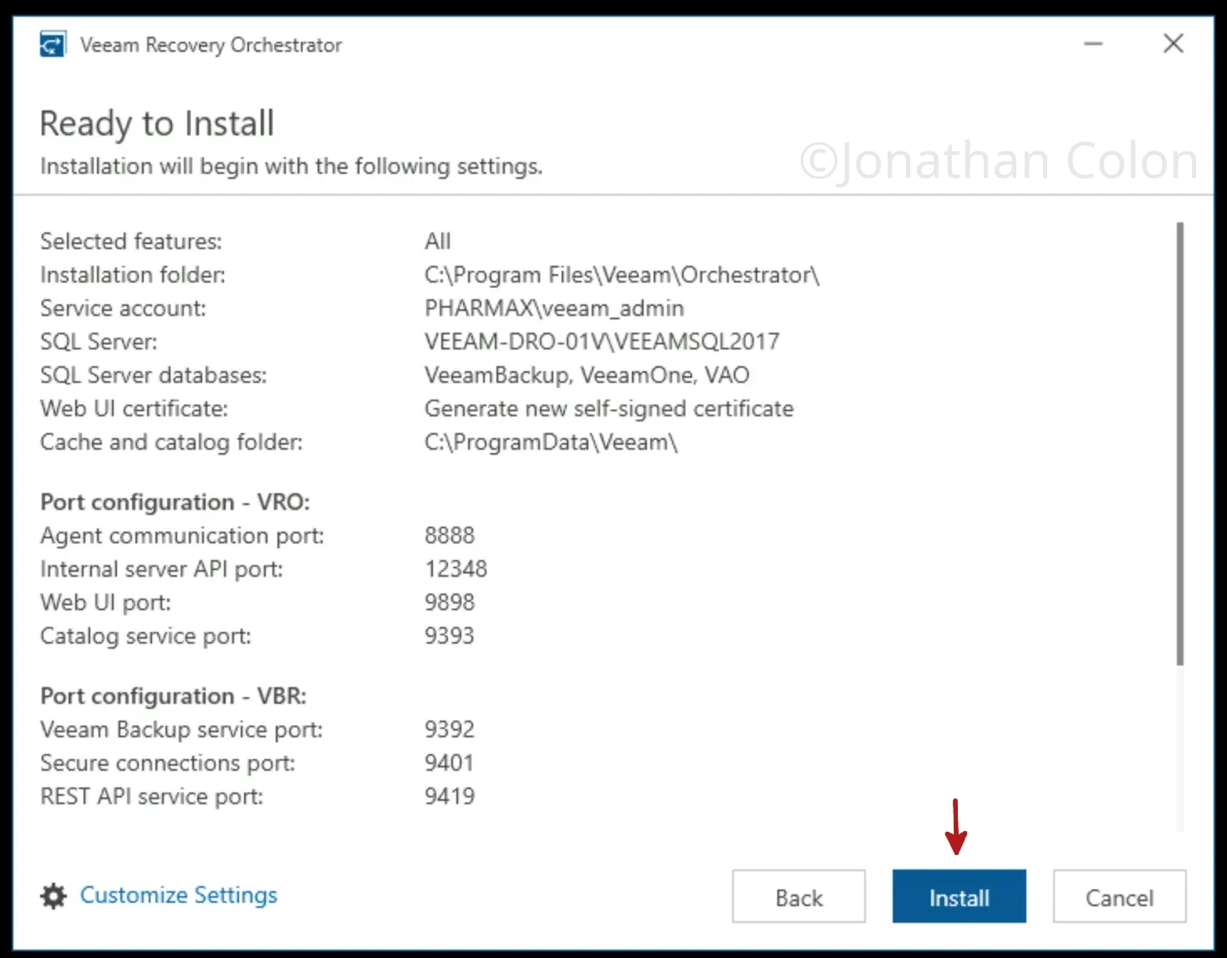
Task: Click the 'Veeam Backup service port:' label
Action: click(181, 730)
